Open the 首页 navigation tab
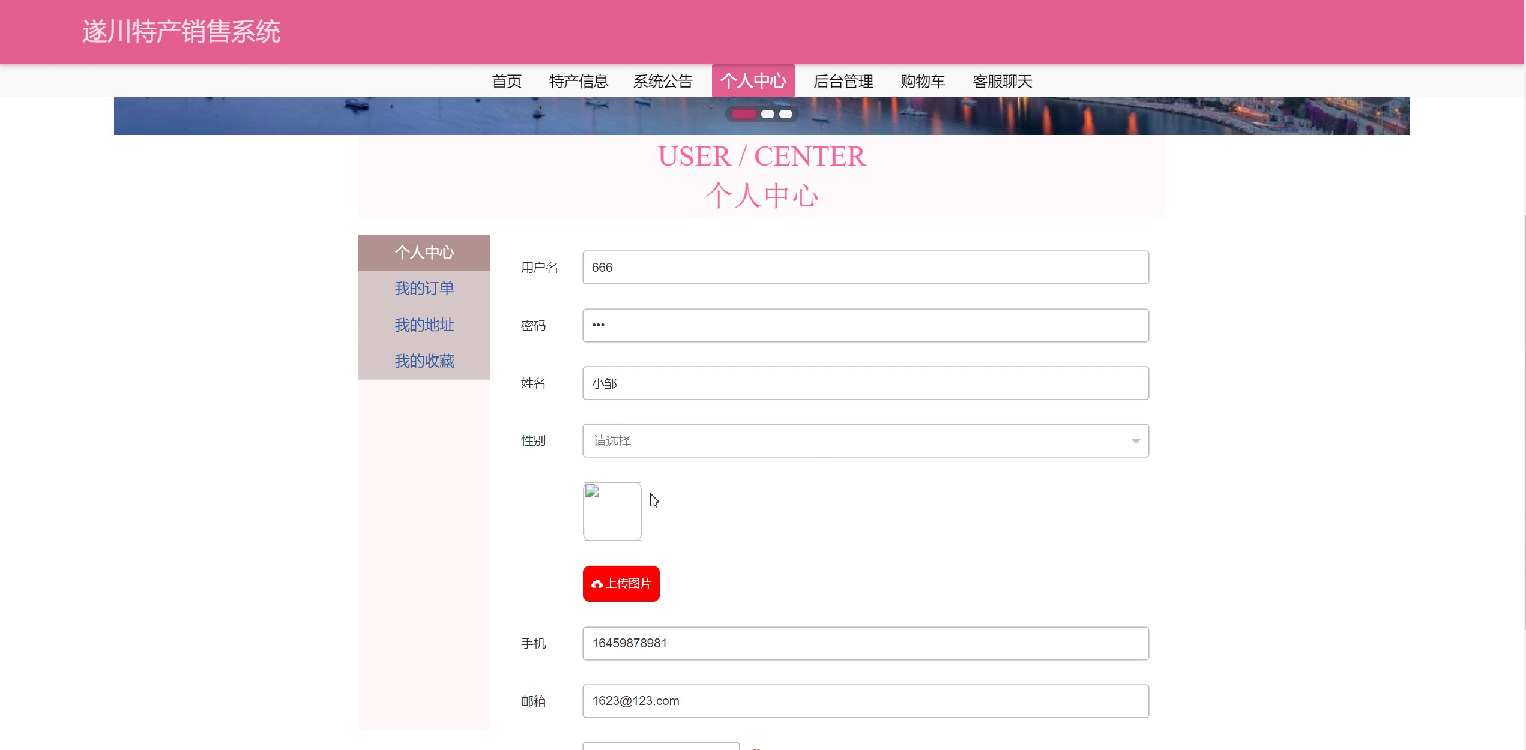 (x=507, y=81)
